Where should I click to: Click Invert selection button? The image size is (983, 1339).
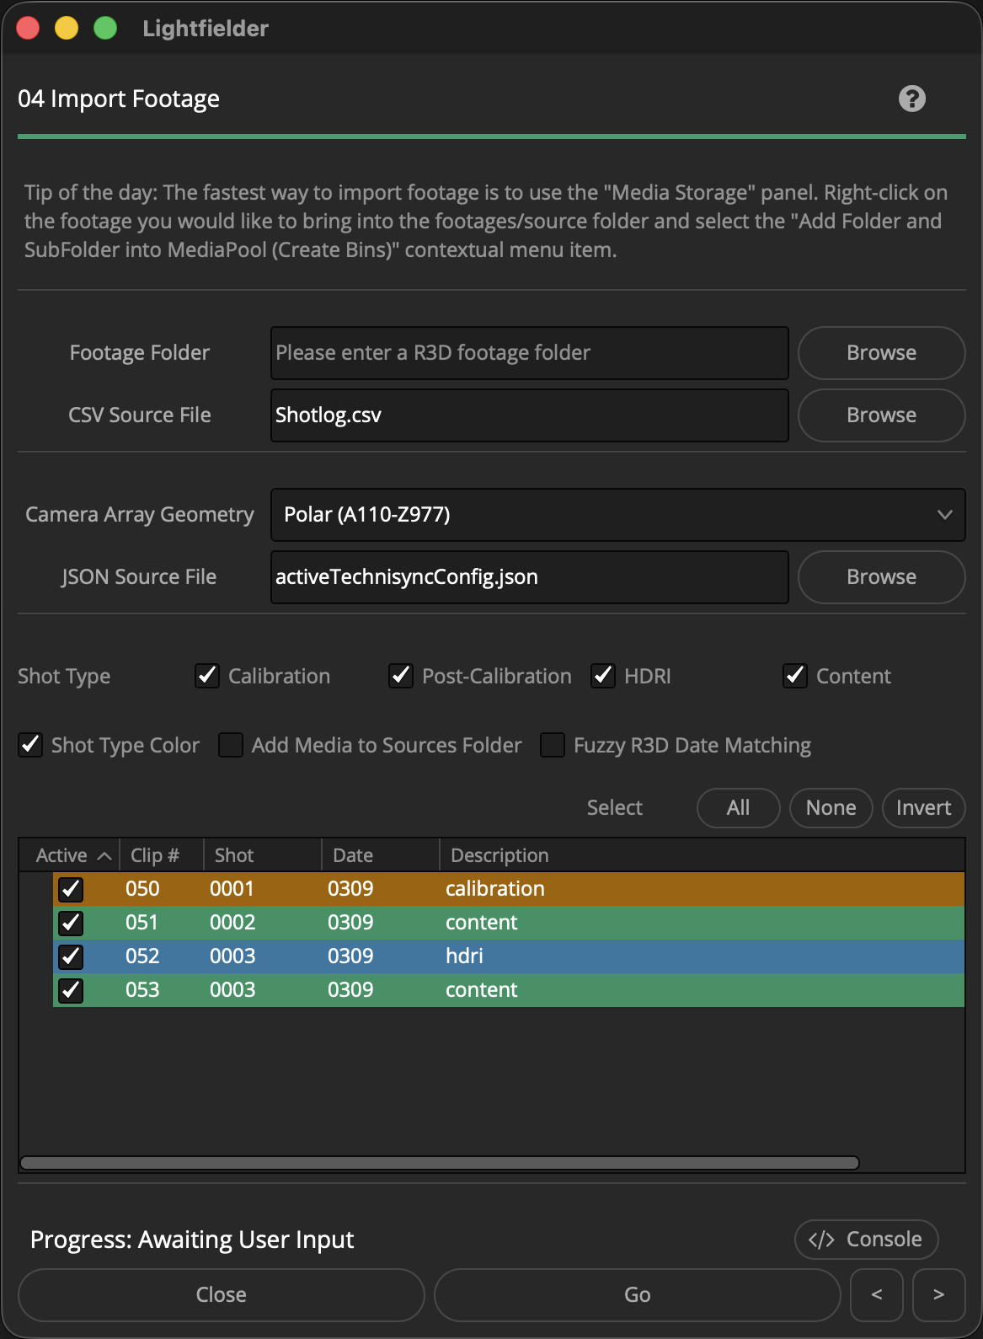[923, 808]
